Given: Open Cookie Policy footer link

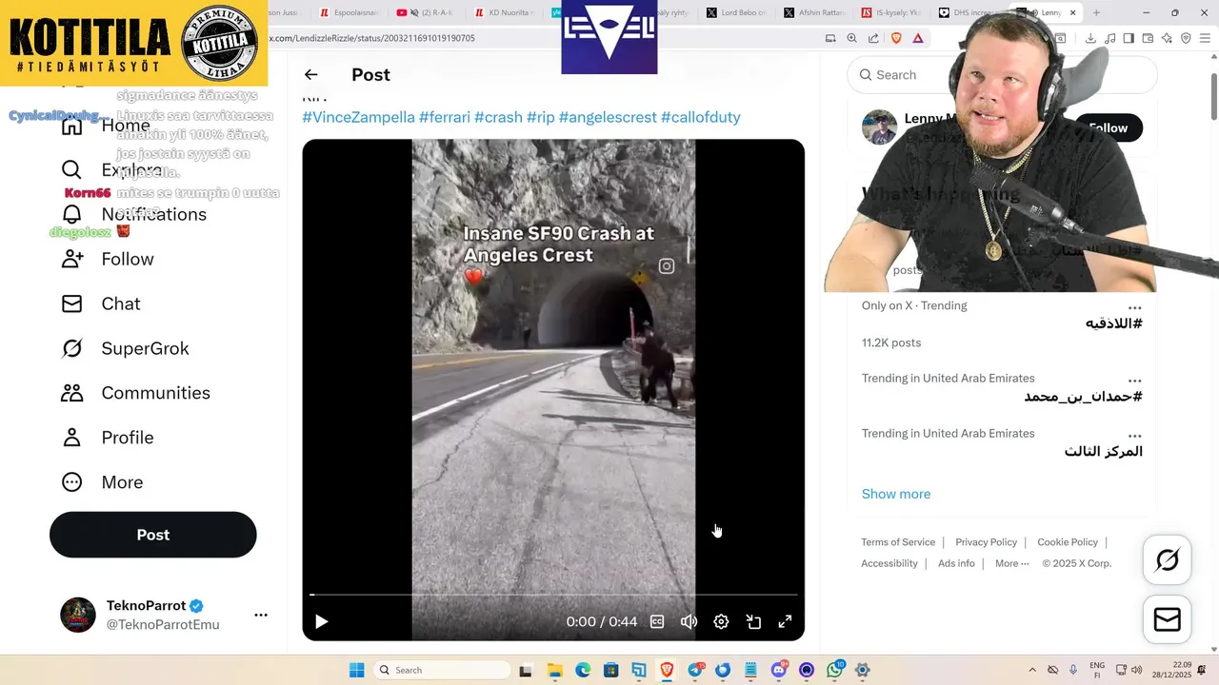Looking at the screenshot, I should [x=1068, y=542].
